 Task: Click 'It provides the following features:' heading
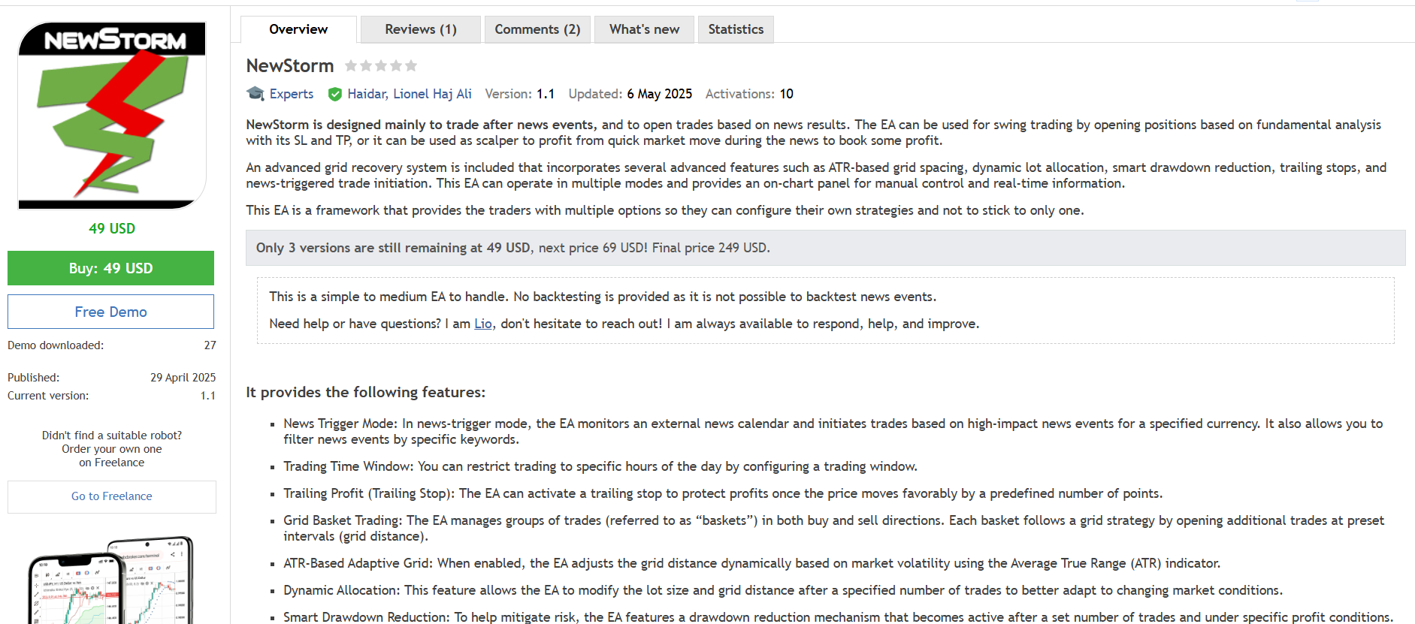click(x=366, y=392)
